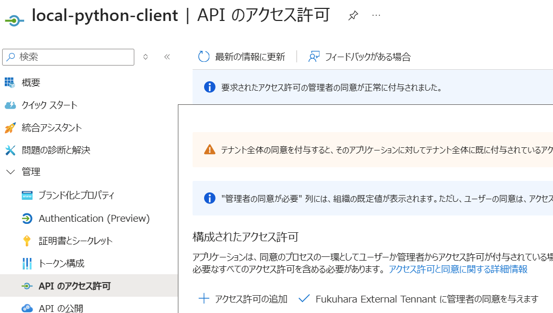This screenshot has width=553, height=313.
Task: Pin the local-python-client blade
Action: (353, 16)
